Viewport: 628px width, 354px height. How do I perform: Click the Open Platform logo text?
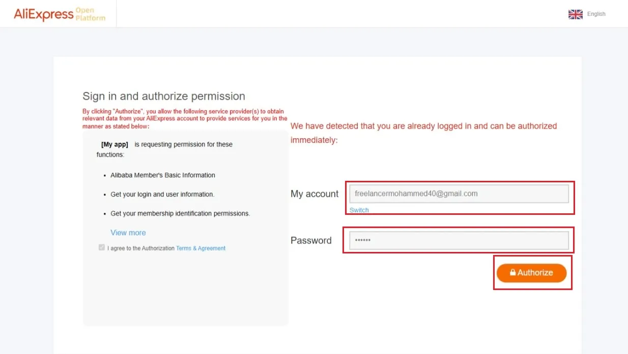pyautogui.click(x=90, y=14)
